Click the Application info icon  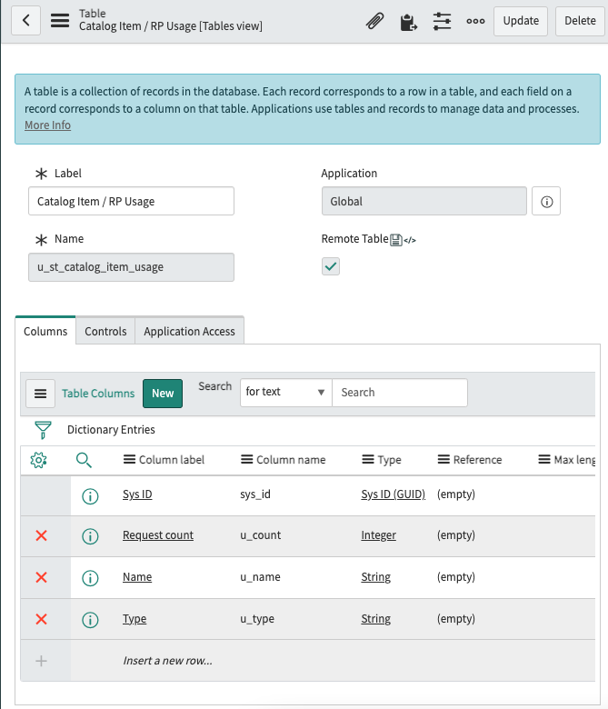(x=546, y=202)
